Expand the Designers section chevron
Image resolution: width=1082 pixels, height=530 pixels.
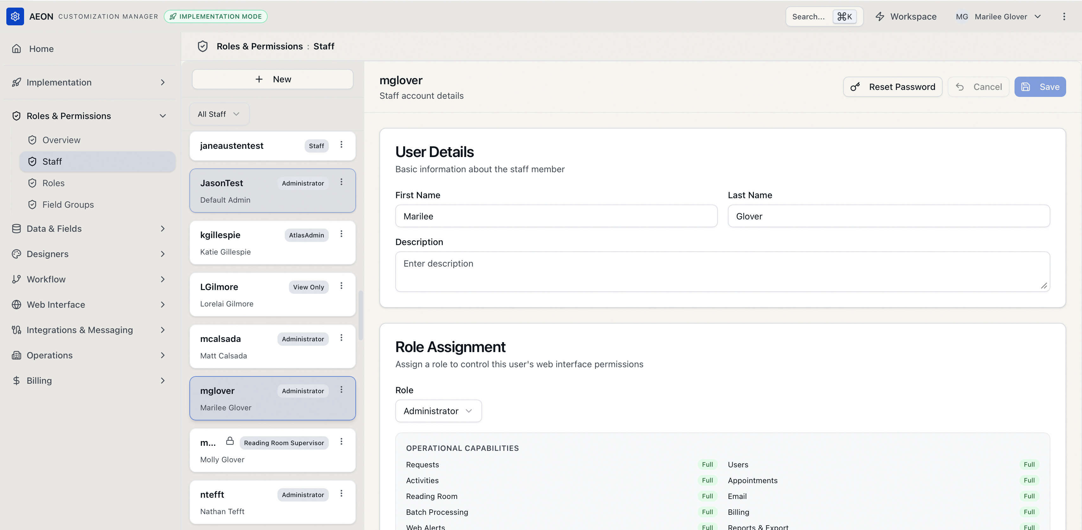point(162,254)
